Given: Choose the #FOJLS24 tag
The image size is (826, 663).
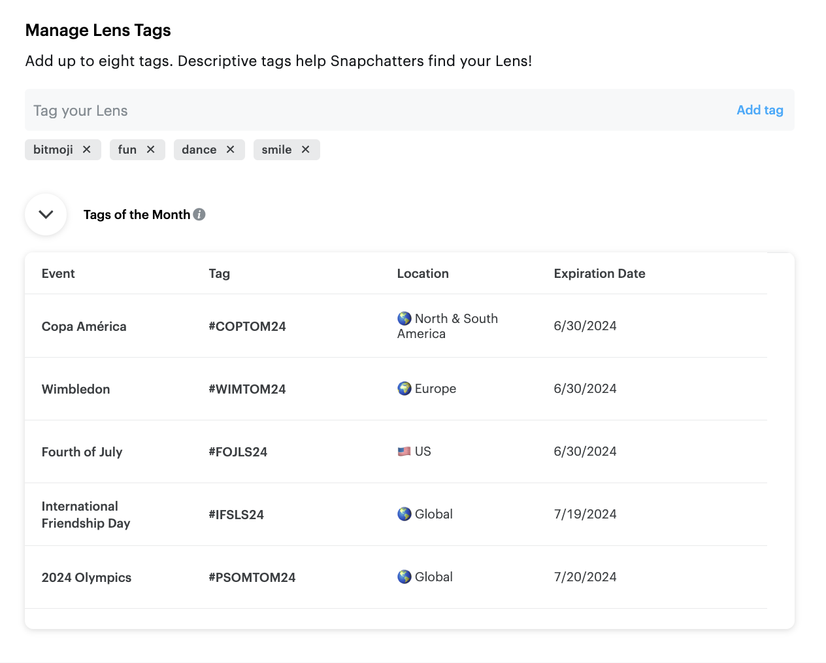Looking at the screenshot, I should pos(238,452).
